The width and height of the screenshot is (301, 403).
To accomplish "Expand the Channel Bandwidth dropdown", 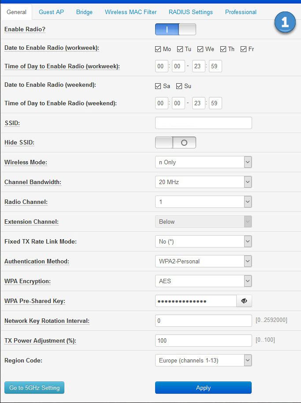I will (203, 182).
